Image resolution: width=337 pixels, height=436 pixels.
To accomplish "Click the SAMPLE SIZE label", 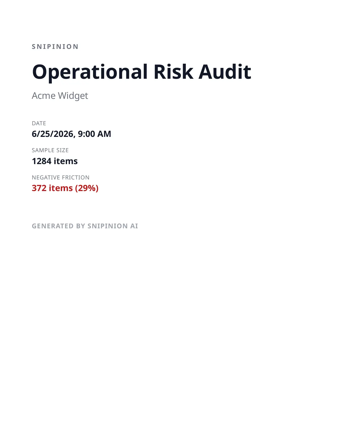I will point(50,150).
